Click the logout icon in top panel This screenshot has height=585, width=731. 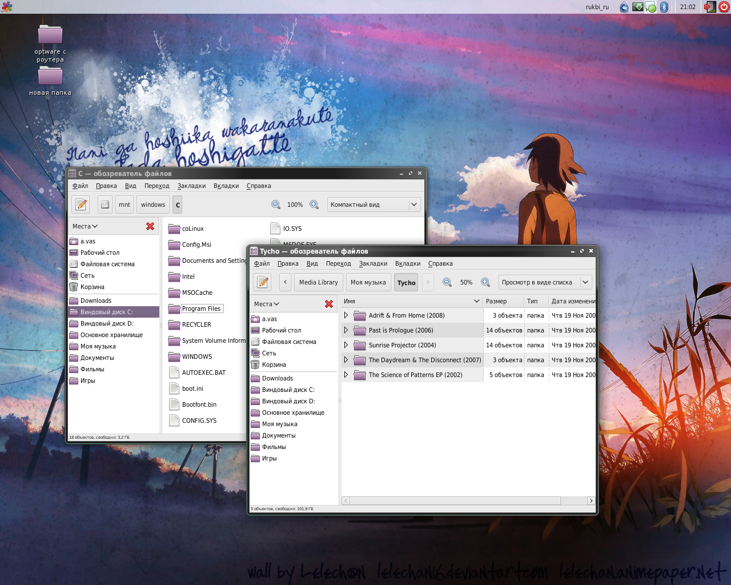[710, 7]
